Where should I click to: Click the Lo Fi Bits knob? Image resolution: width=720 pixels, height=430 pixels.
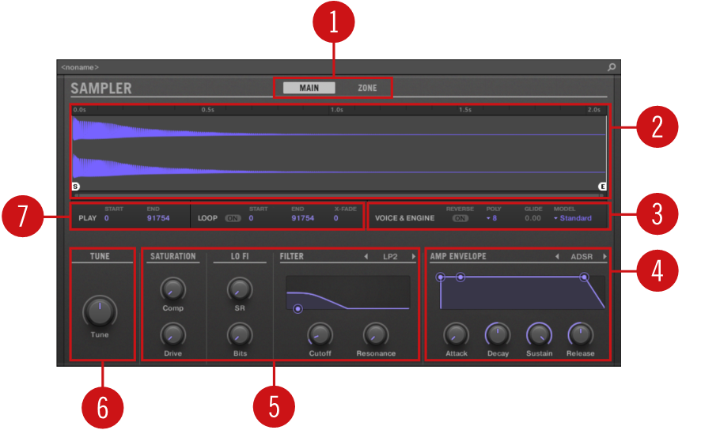[240, 334]
